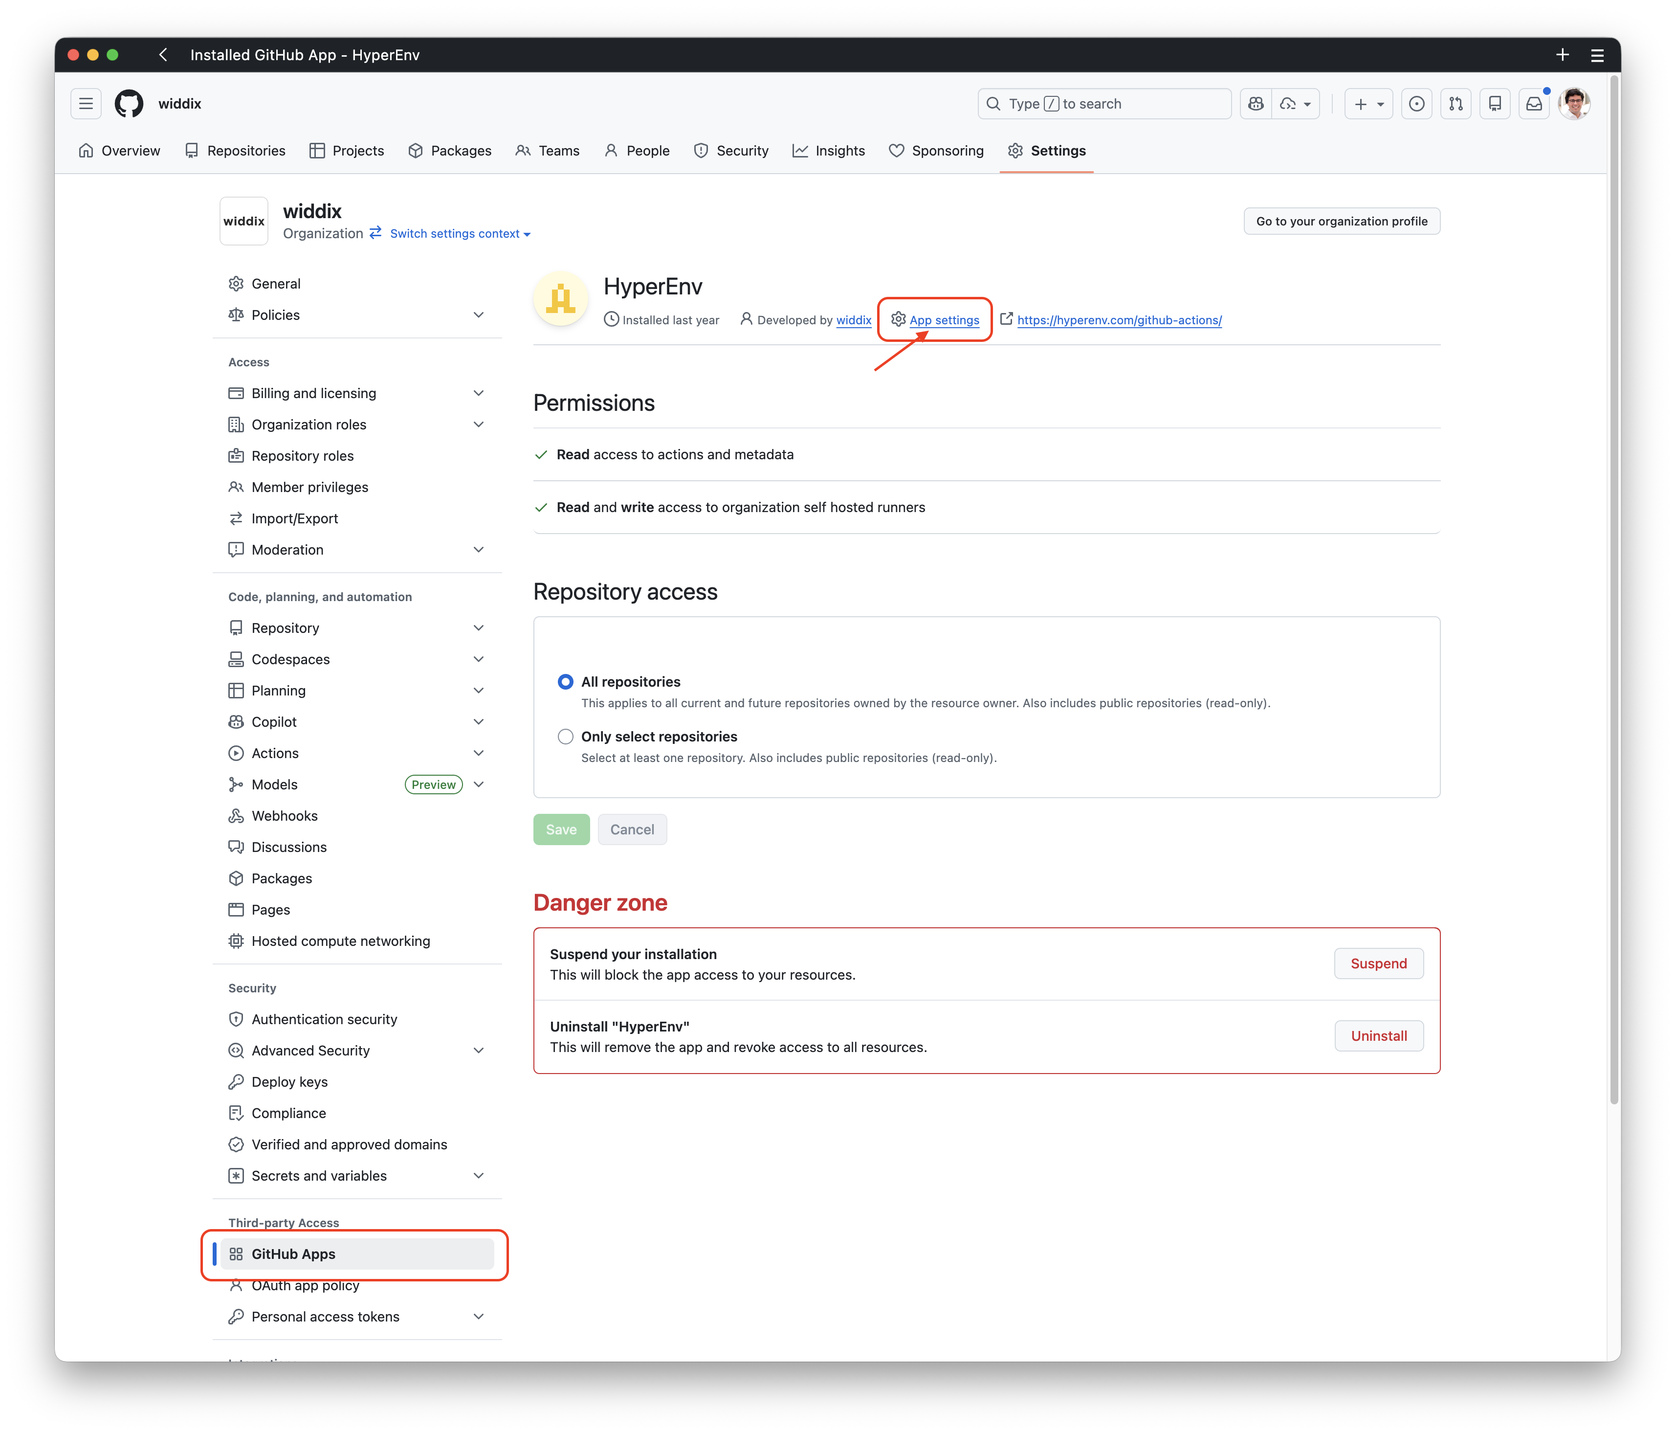This screenshot has height=1434, width=1676.
Task: Switch to the Insights tab
Action: (829, 151)
